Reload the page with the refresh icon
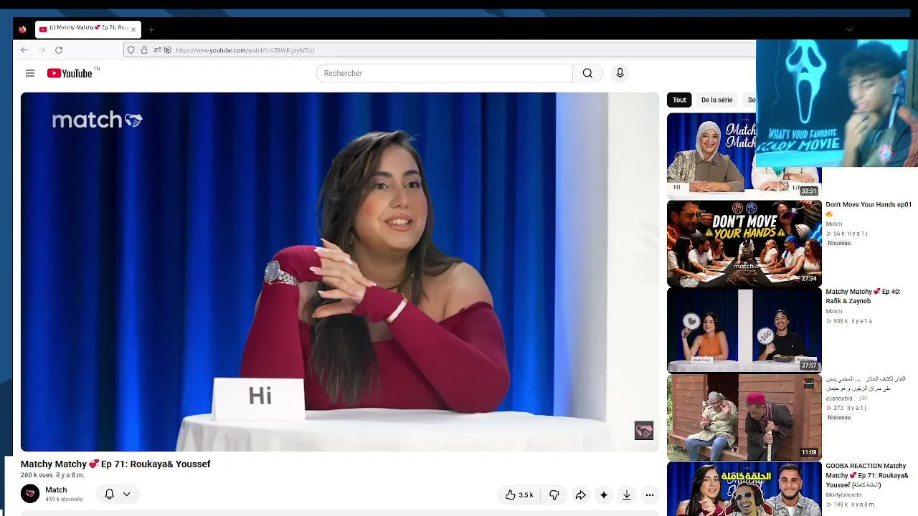This screenshot has width=918, height=516. click(59, 50)
